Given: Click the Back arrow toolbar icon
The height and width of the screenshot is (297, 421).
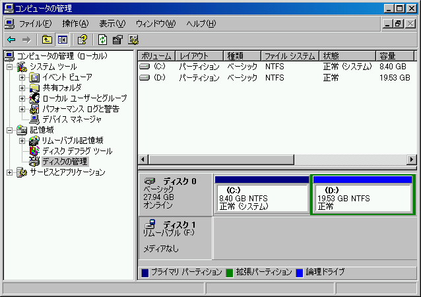Looking at the screenshot, I should [11, 40].
